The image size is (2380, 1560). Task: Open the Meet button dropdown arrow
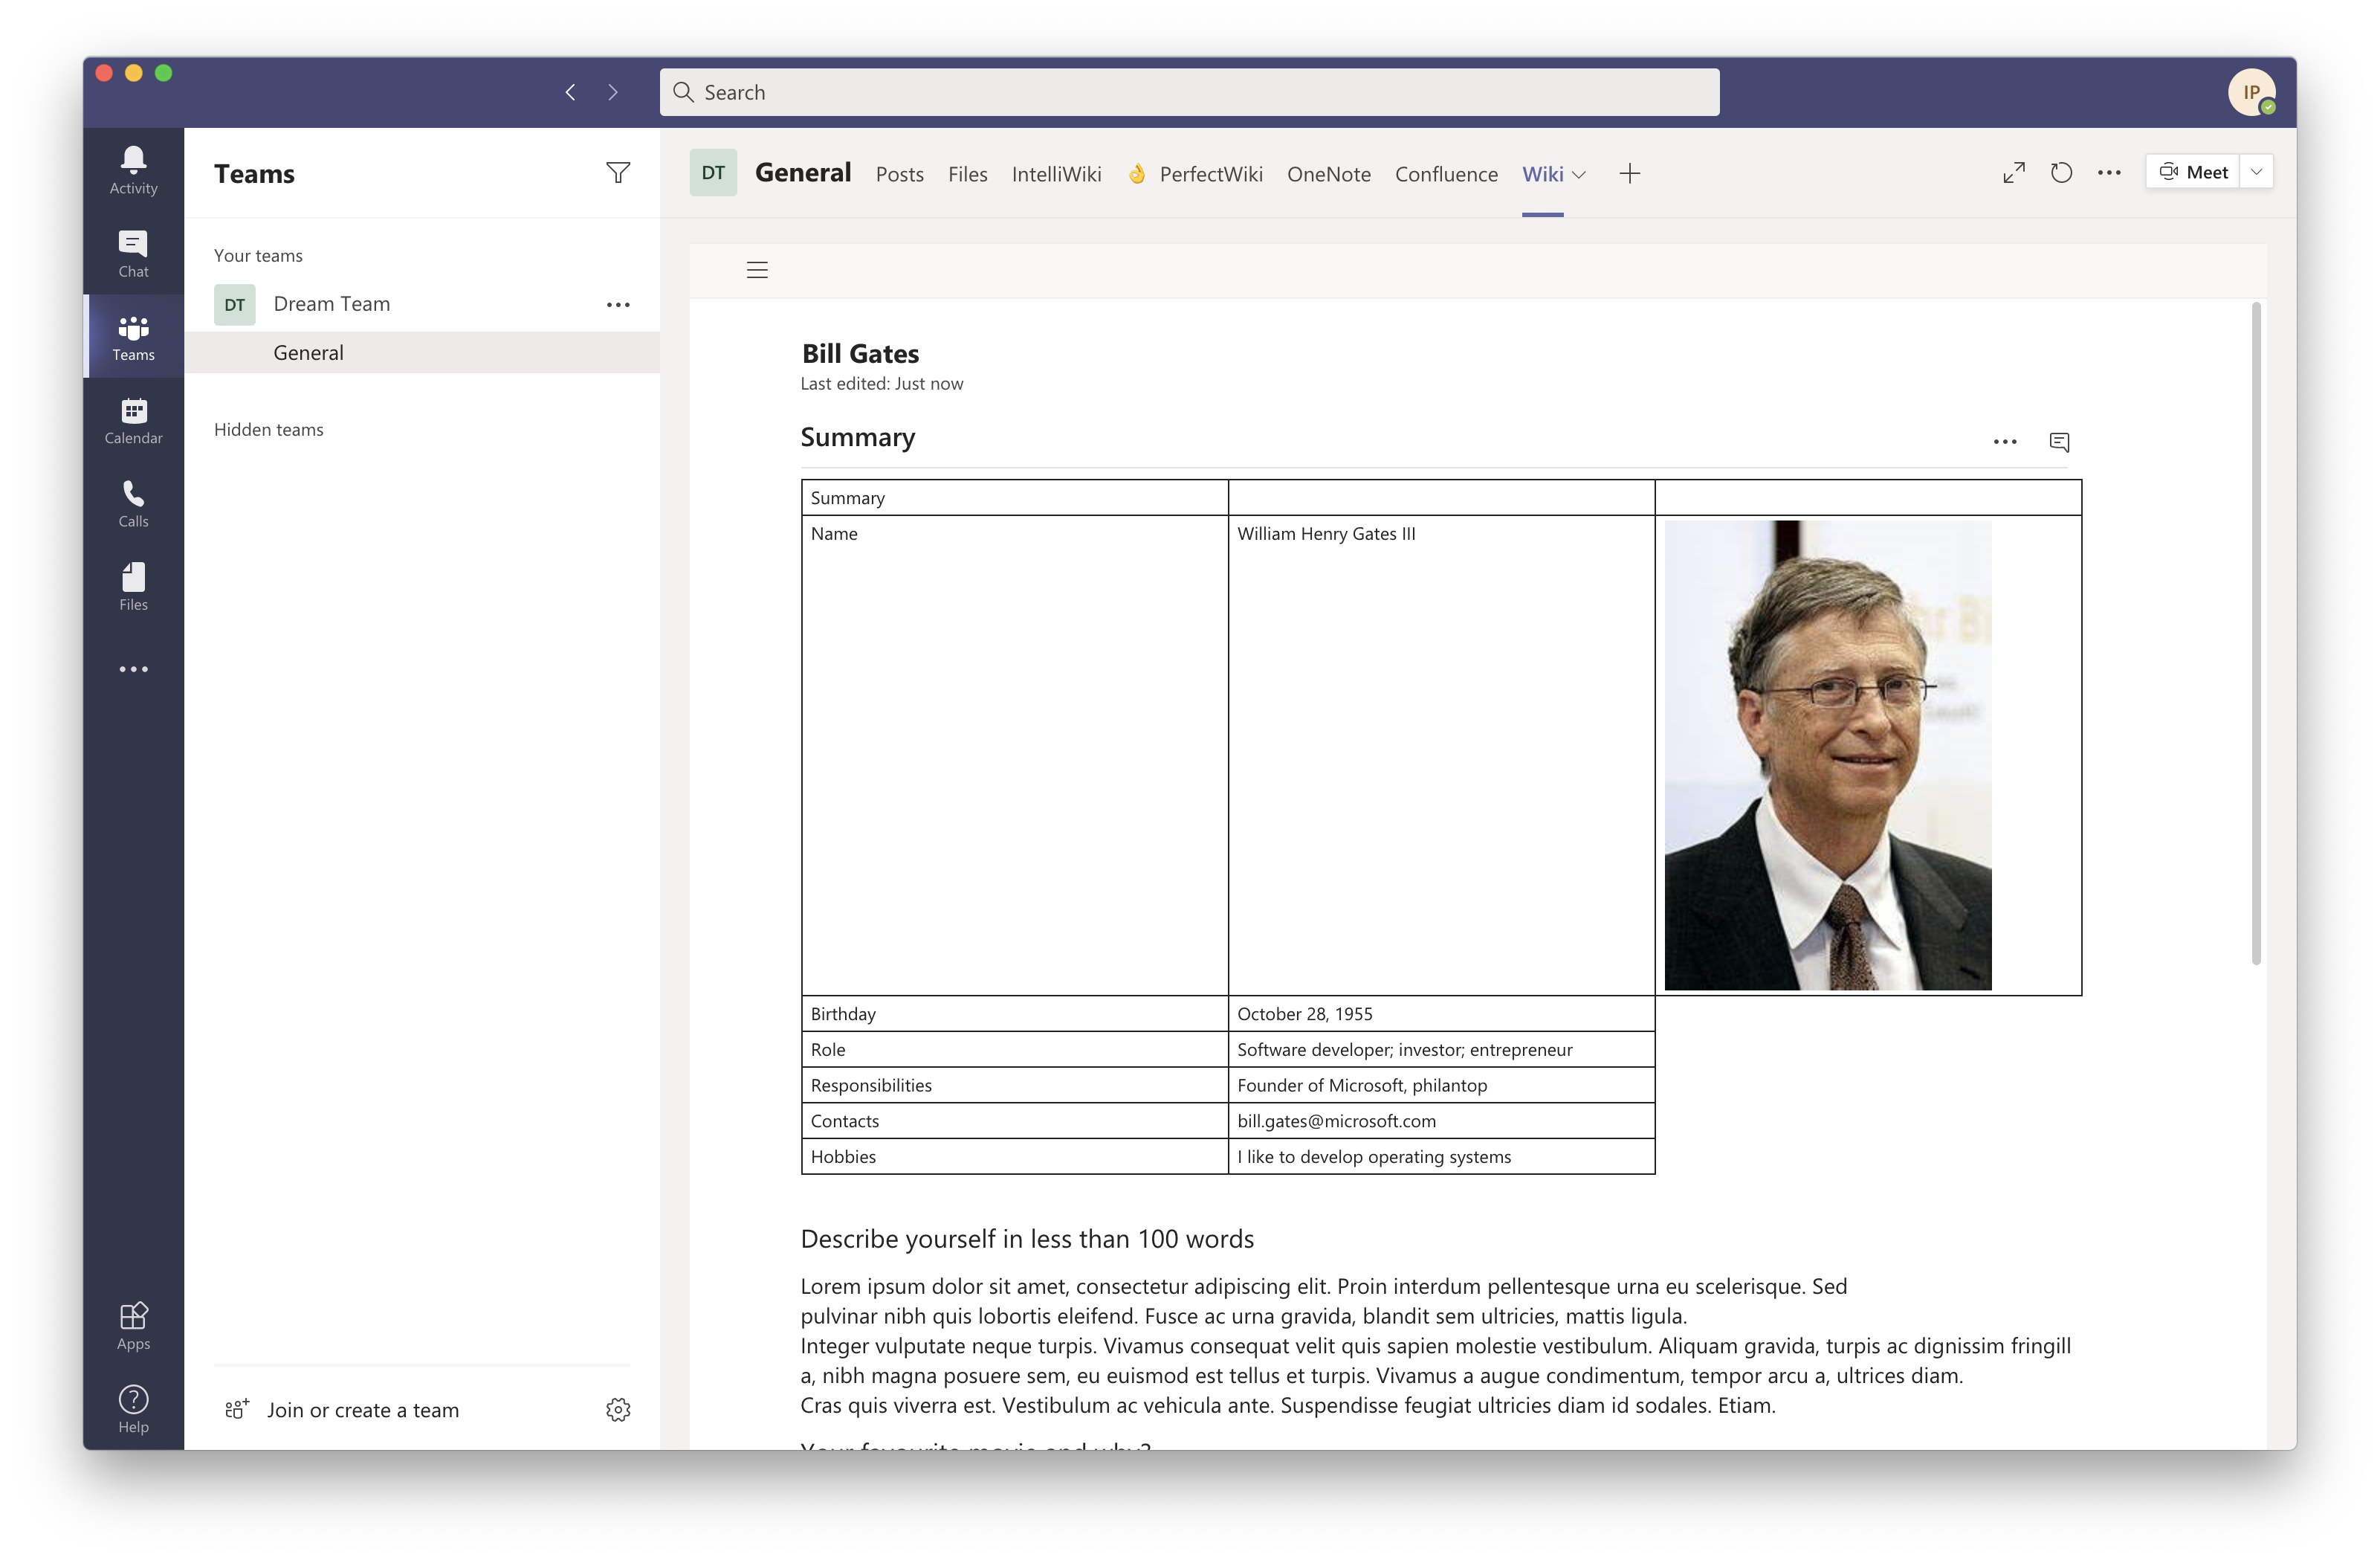[2256, 171]
